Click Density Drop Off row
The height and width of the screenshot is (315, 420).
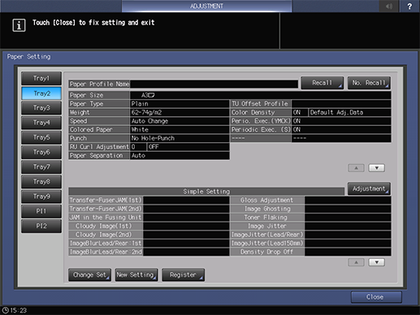310,252
